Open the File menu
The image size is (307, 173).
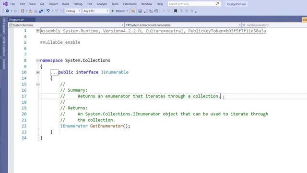coord(12,4)
